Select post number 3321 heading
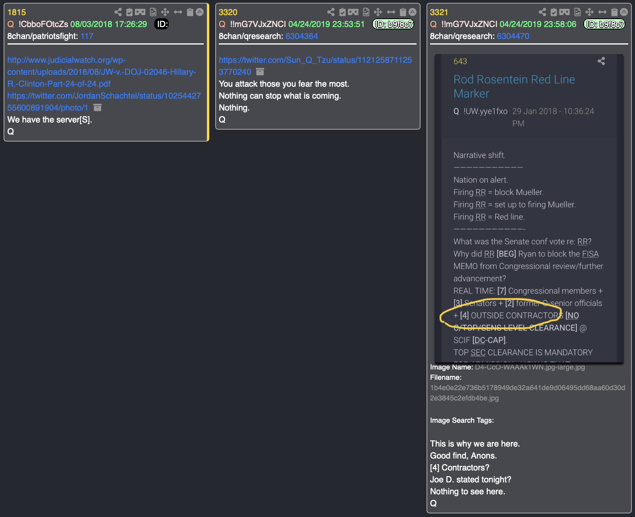Viewport: 635px width, 517px height. pos(439,12)
